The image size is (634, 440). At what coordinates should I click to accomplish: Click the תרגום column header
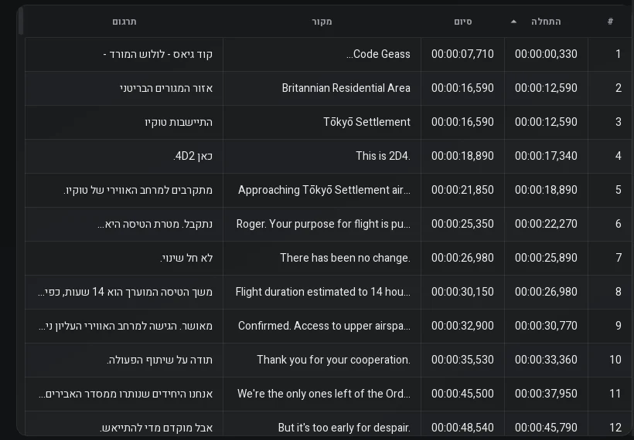coord(124,22)
